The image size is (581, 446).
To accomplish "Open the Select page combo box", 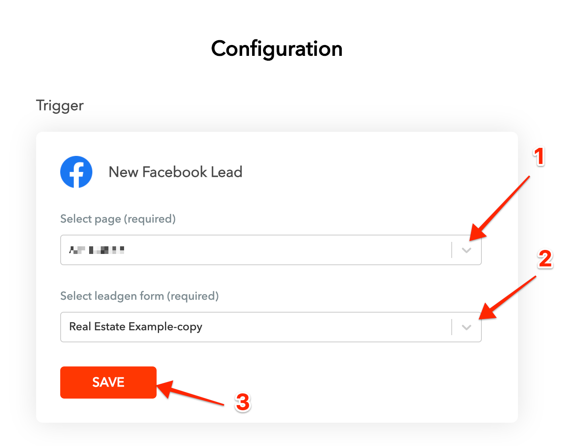I will click(271, 250).
